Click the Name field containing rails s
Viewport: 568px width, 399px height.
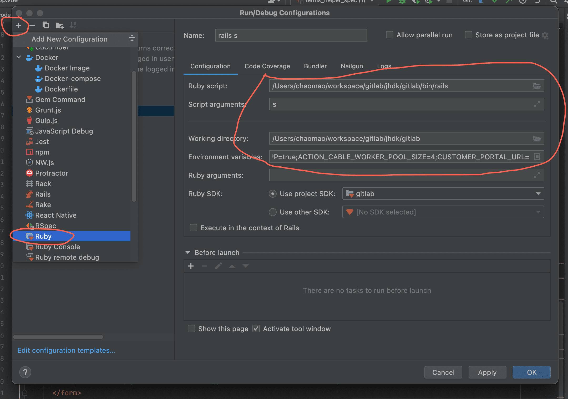click(289, 35)
